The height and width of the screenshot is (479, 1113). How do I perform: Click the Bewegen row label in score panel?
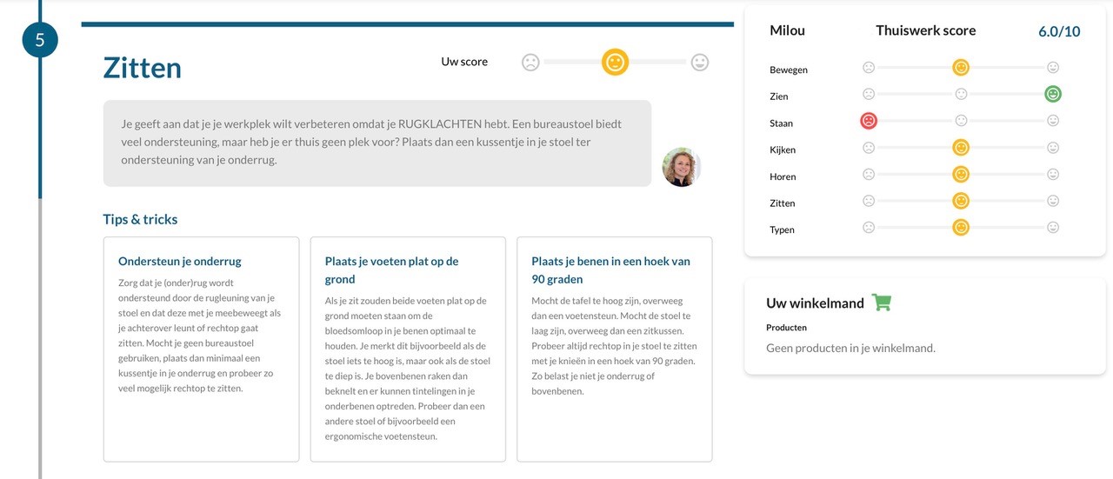point(789,70)
